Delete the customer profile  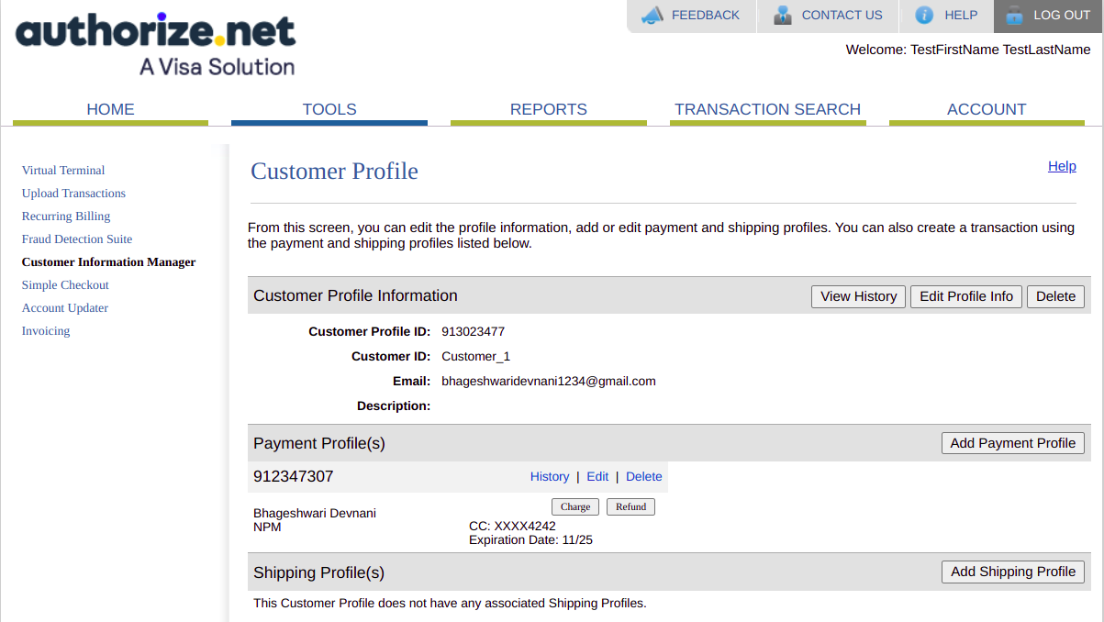[1055, 296]
